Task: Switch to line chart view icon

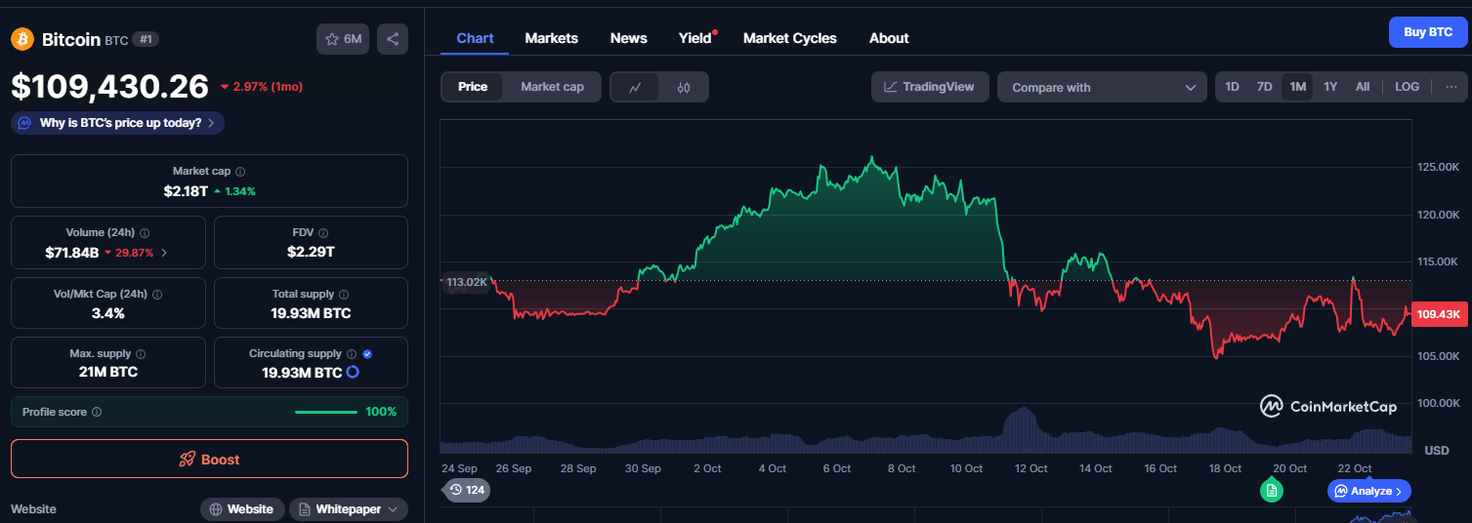Action: pos(635,87)
